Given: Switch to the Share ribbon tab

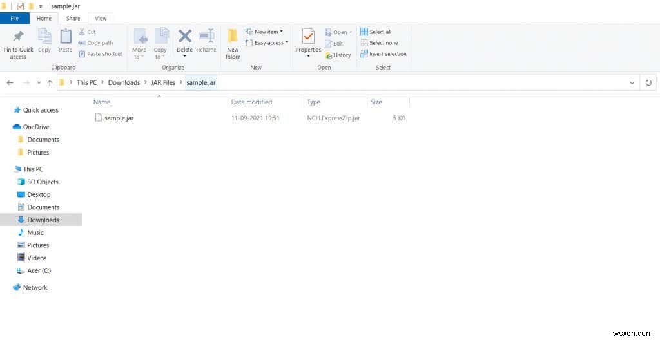Looking at the screenshot, I should pyautogui.click(x=73, y=19).
